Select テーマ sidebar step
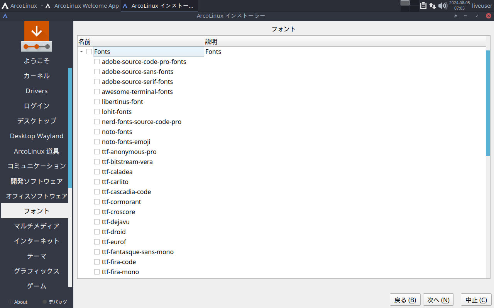This screenshot has height=308, width=494. [x=37, y=256]
